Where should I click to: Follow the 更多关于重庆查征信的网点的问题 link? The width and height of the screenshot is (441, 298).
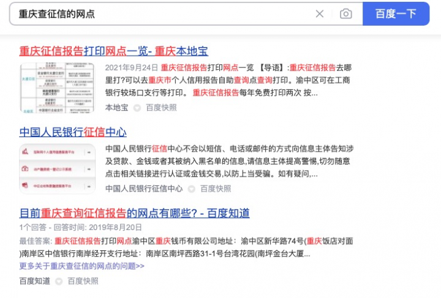(81, 266)
